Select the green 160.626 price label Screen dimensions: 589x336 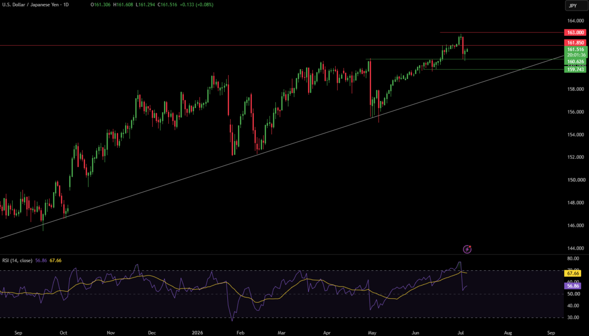575,61
